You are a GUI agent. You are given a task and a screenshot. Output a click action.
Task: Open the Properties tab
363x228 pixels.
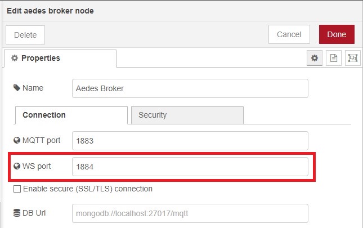click(x=60, y=59)
